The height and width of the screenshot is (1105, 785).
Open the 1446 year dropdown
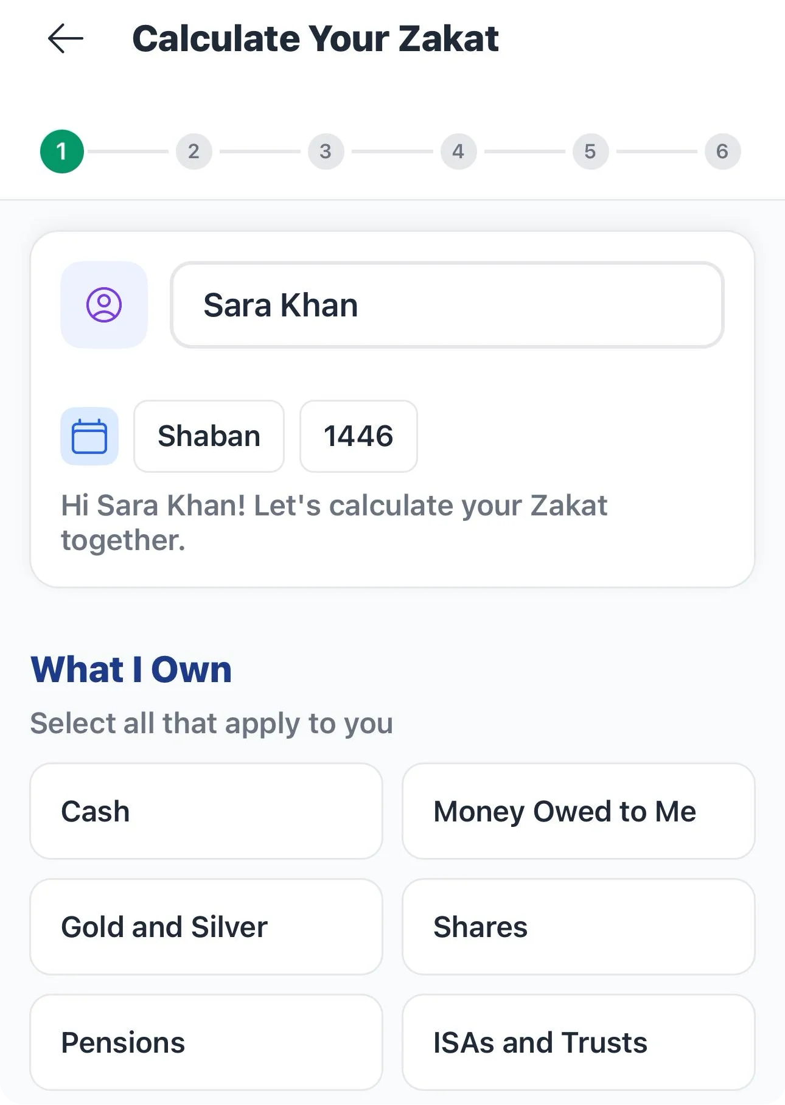pos(358,436)
